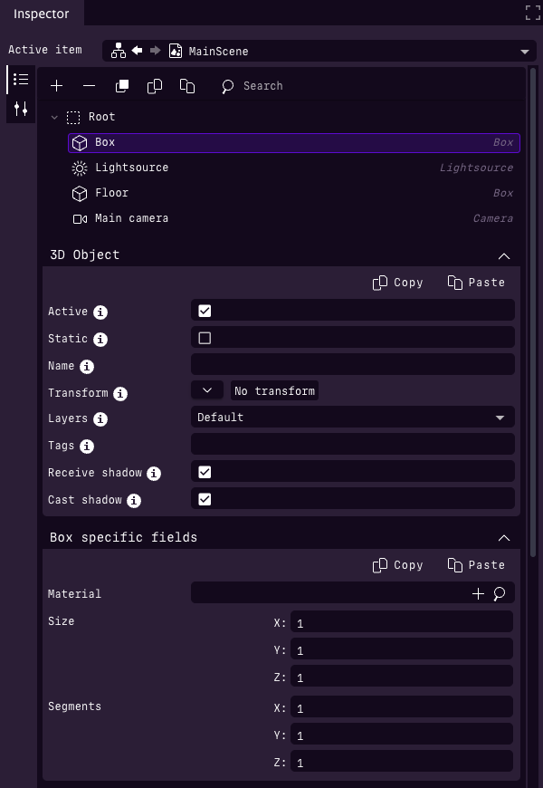The image size is (543, 788).
Task: Select the Lightsource item in the hierarchy
Action: point(131,168)
